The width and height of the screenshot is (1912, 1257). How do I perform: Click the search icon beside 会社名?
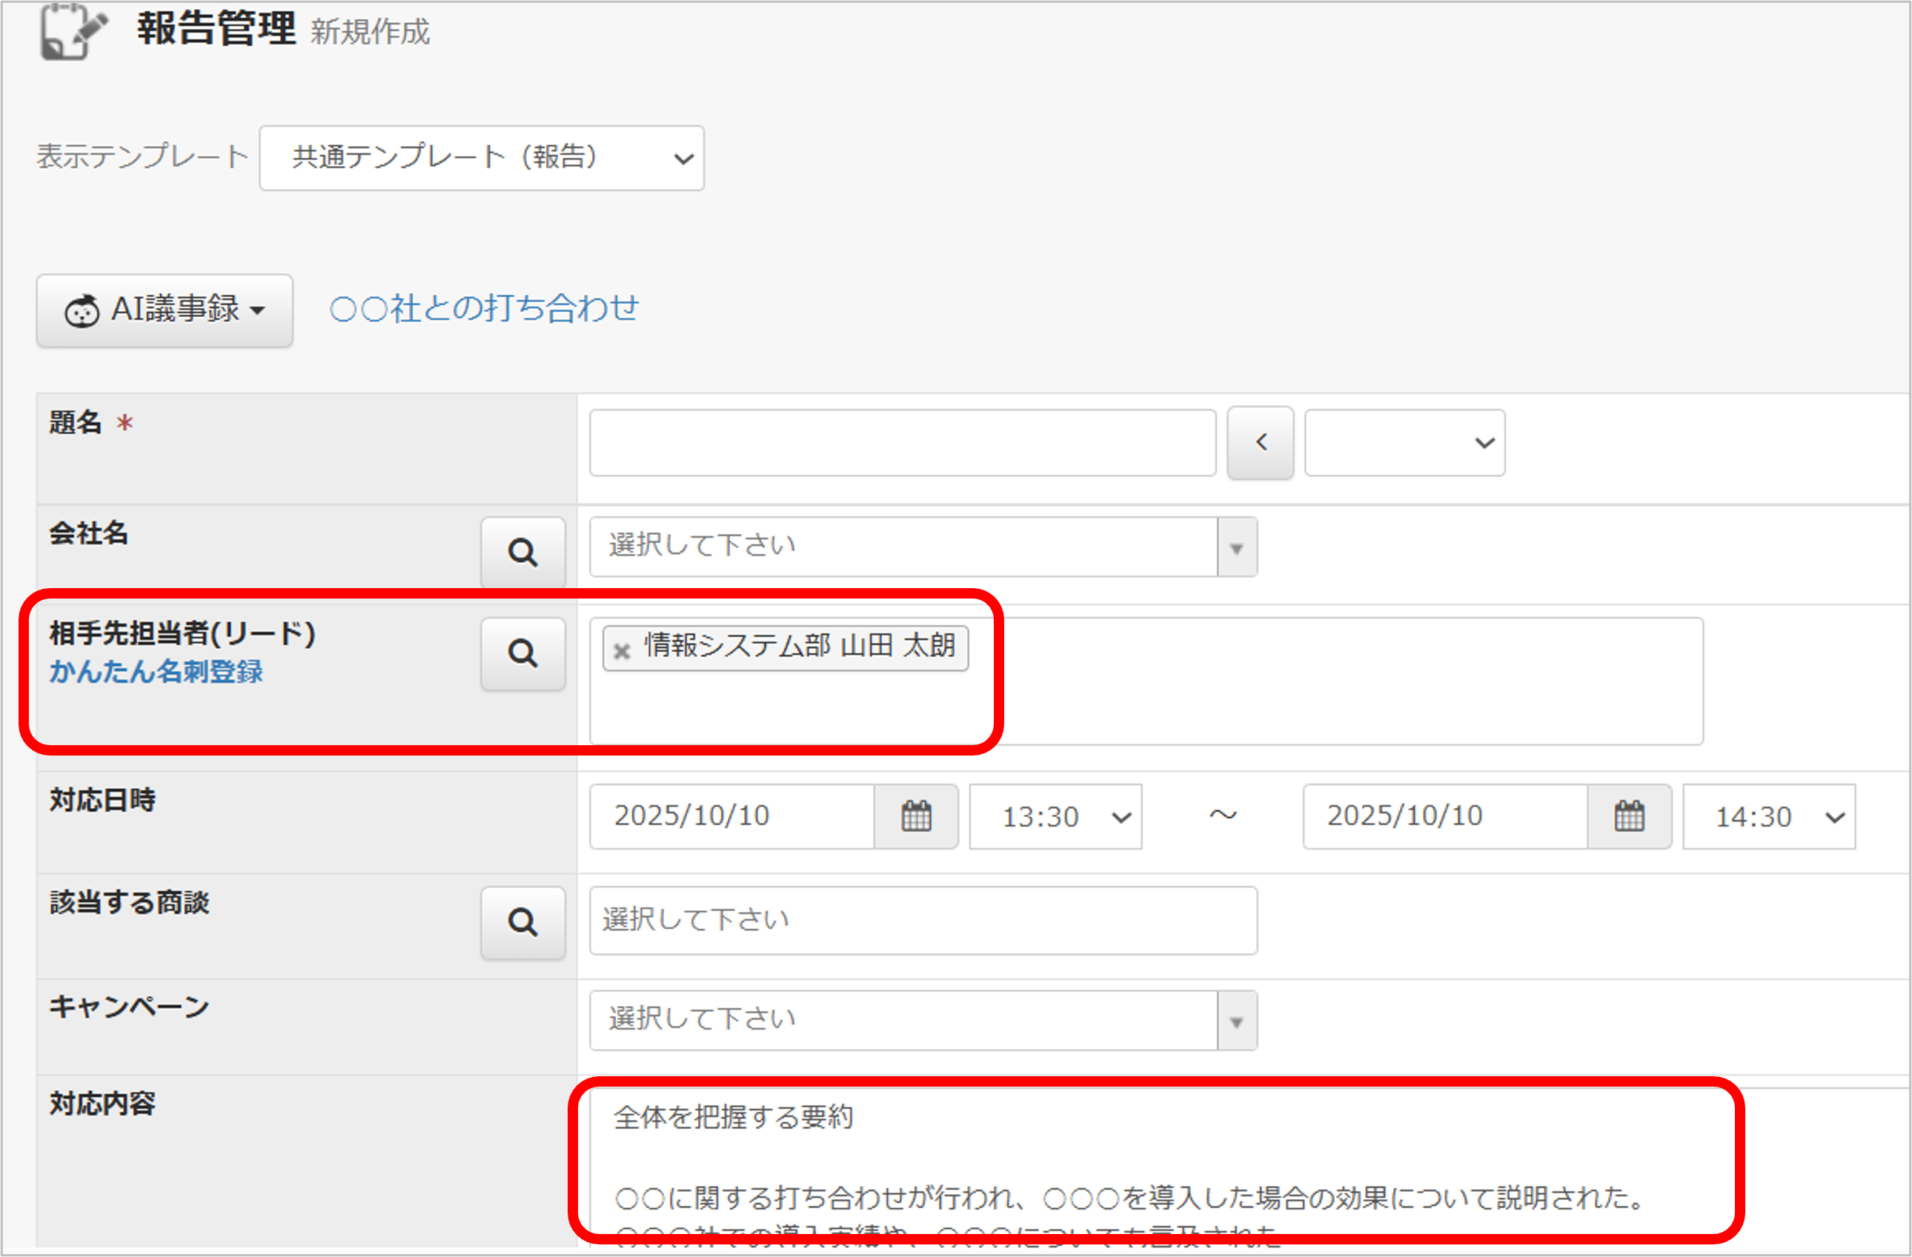click(x=522, y=552)
